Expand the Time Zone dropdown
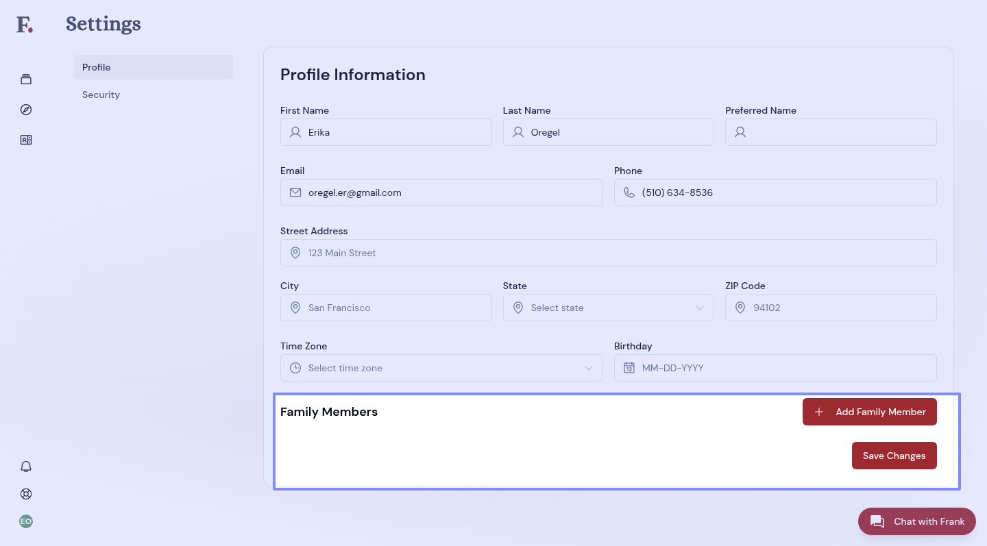The width and height of the screenshot is (987, 546). 441,368
